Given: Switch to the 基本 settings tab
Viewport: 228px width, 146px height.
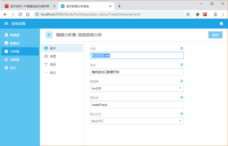Looking at the screenshot, I should pos(62,48).
